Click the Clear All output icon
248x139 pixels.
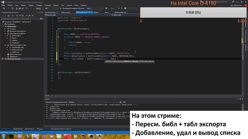(x=121, y=102)
